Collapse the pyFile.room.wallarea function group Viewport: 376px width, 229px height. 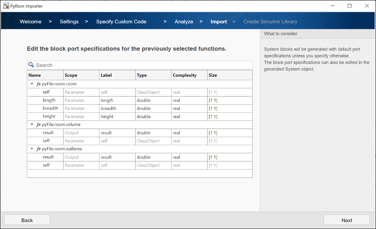pos(32,149)
